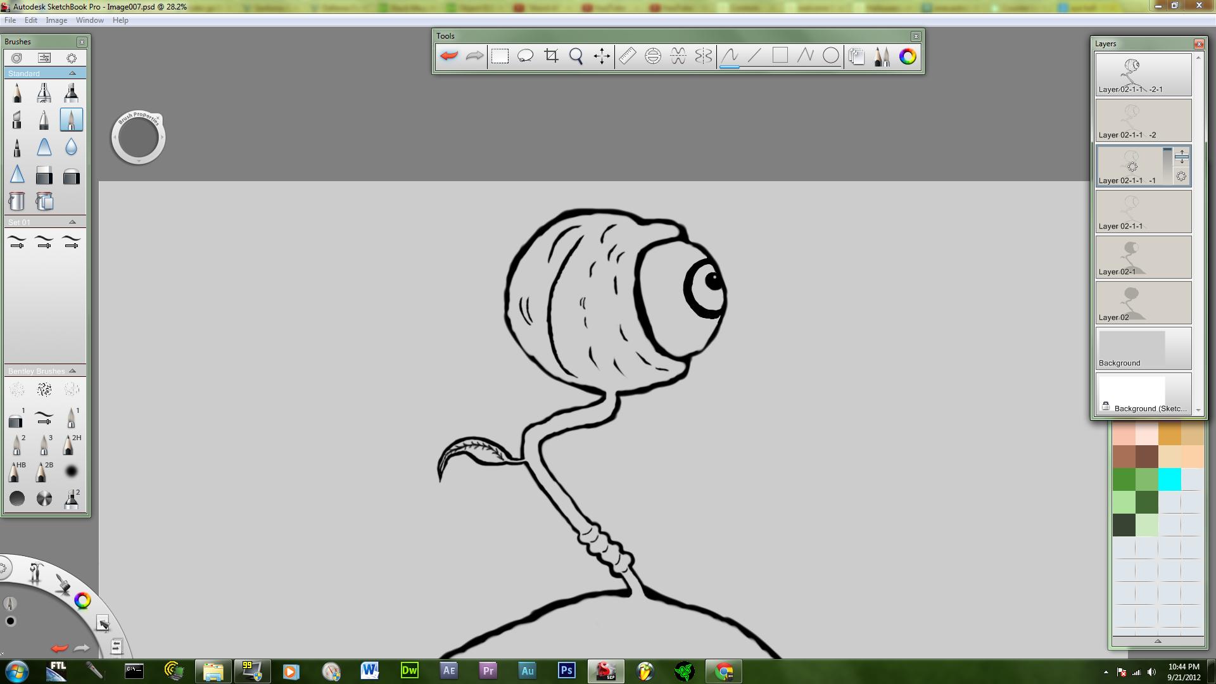Image resolution: width=1216 pixels, height=684 pixels.
Task: Open the Window menu
Action: pyautogui.click(x=90, y=20)
